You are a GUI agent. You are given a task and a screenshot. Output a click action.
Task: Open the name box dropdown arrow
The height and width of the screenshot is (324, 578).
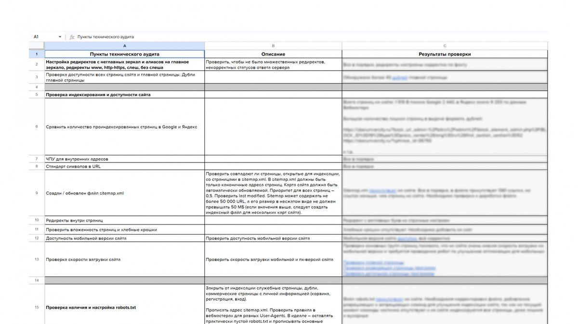pos(60,37)
